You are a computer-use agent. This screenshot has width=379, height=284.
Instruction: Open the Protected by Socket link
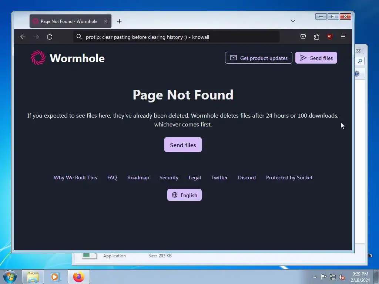tap(289, 178)
